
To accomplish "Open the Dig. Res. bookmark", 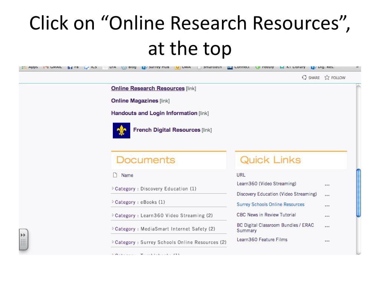I will pos(322,68).
